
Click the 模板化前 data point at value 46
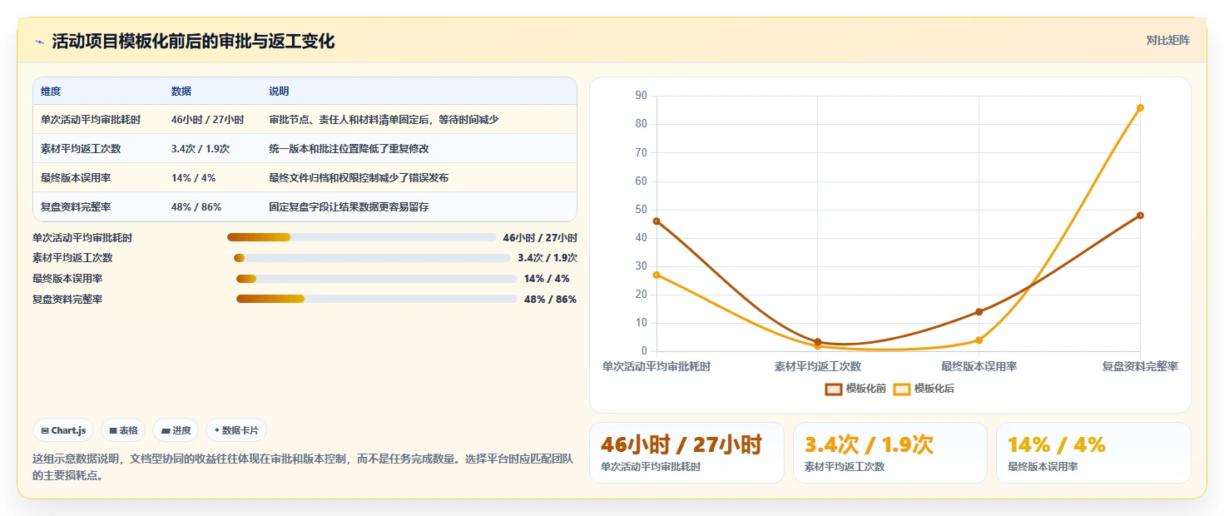[x=657, y=221]
